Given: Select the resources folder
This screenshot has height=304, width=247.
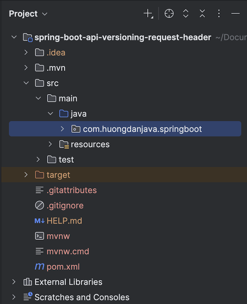Looking at the screenshot, I should [90, 144].
